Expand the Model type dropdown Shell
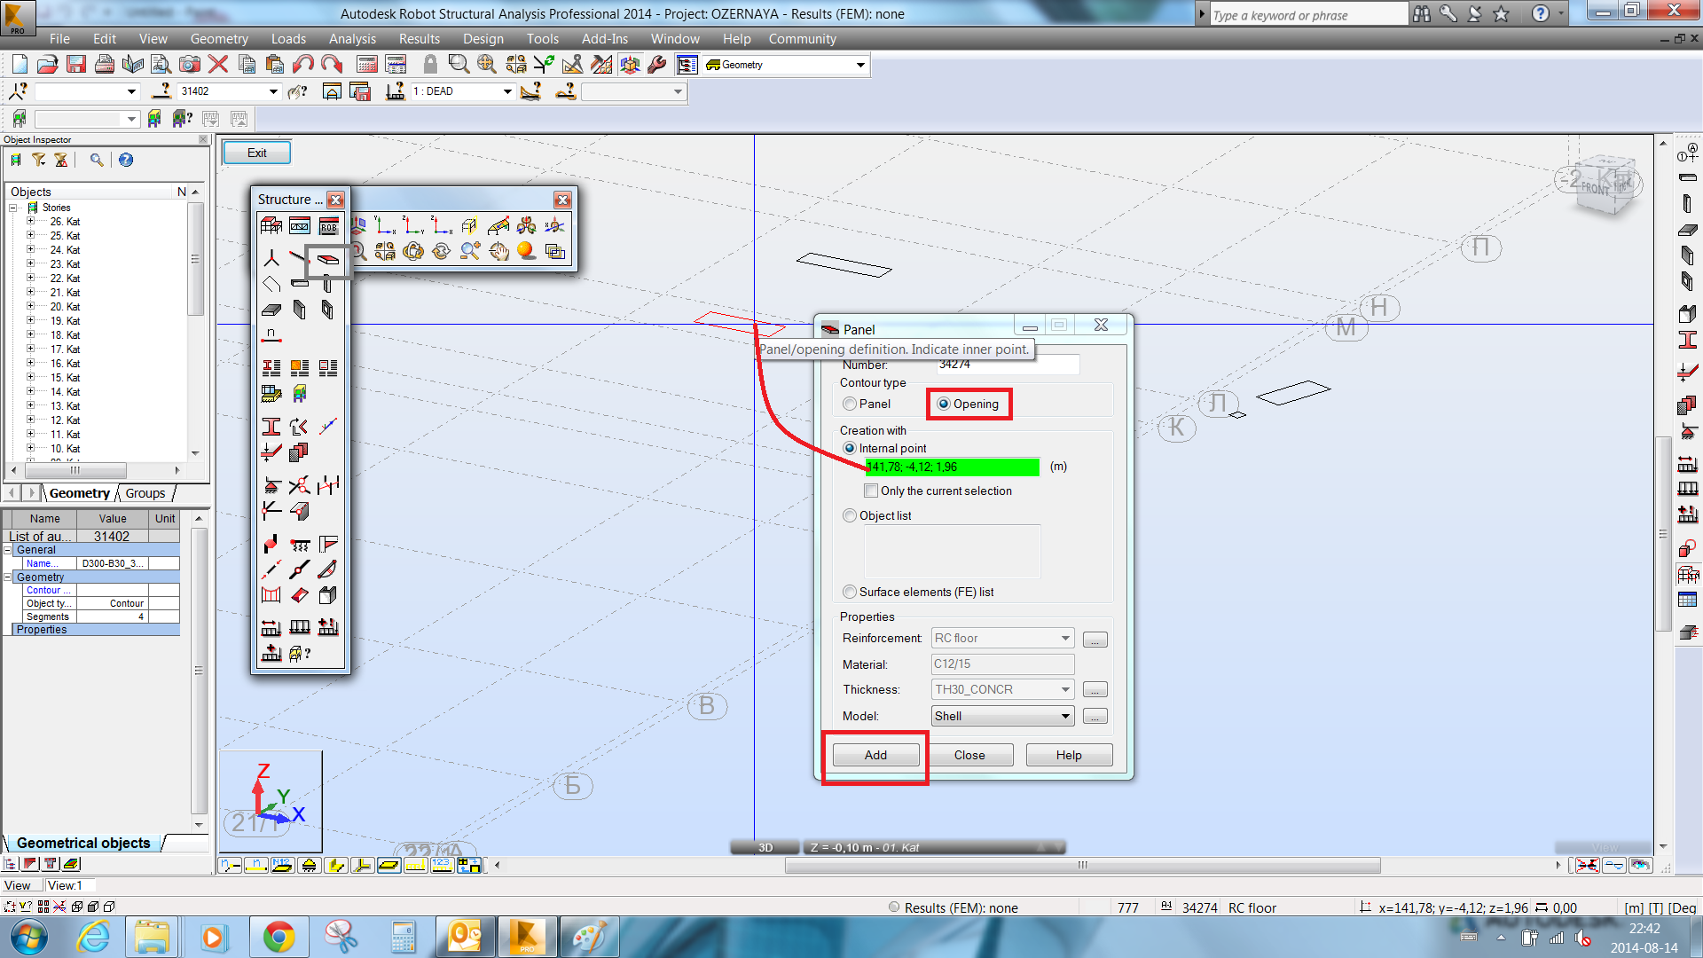Viewport: 1703px width, 958px height. (x=1063, y=715)
